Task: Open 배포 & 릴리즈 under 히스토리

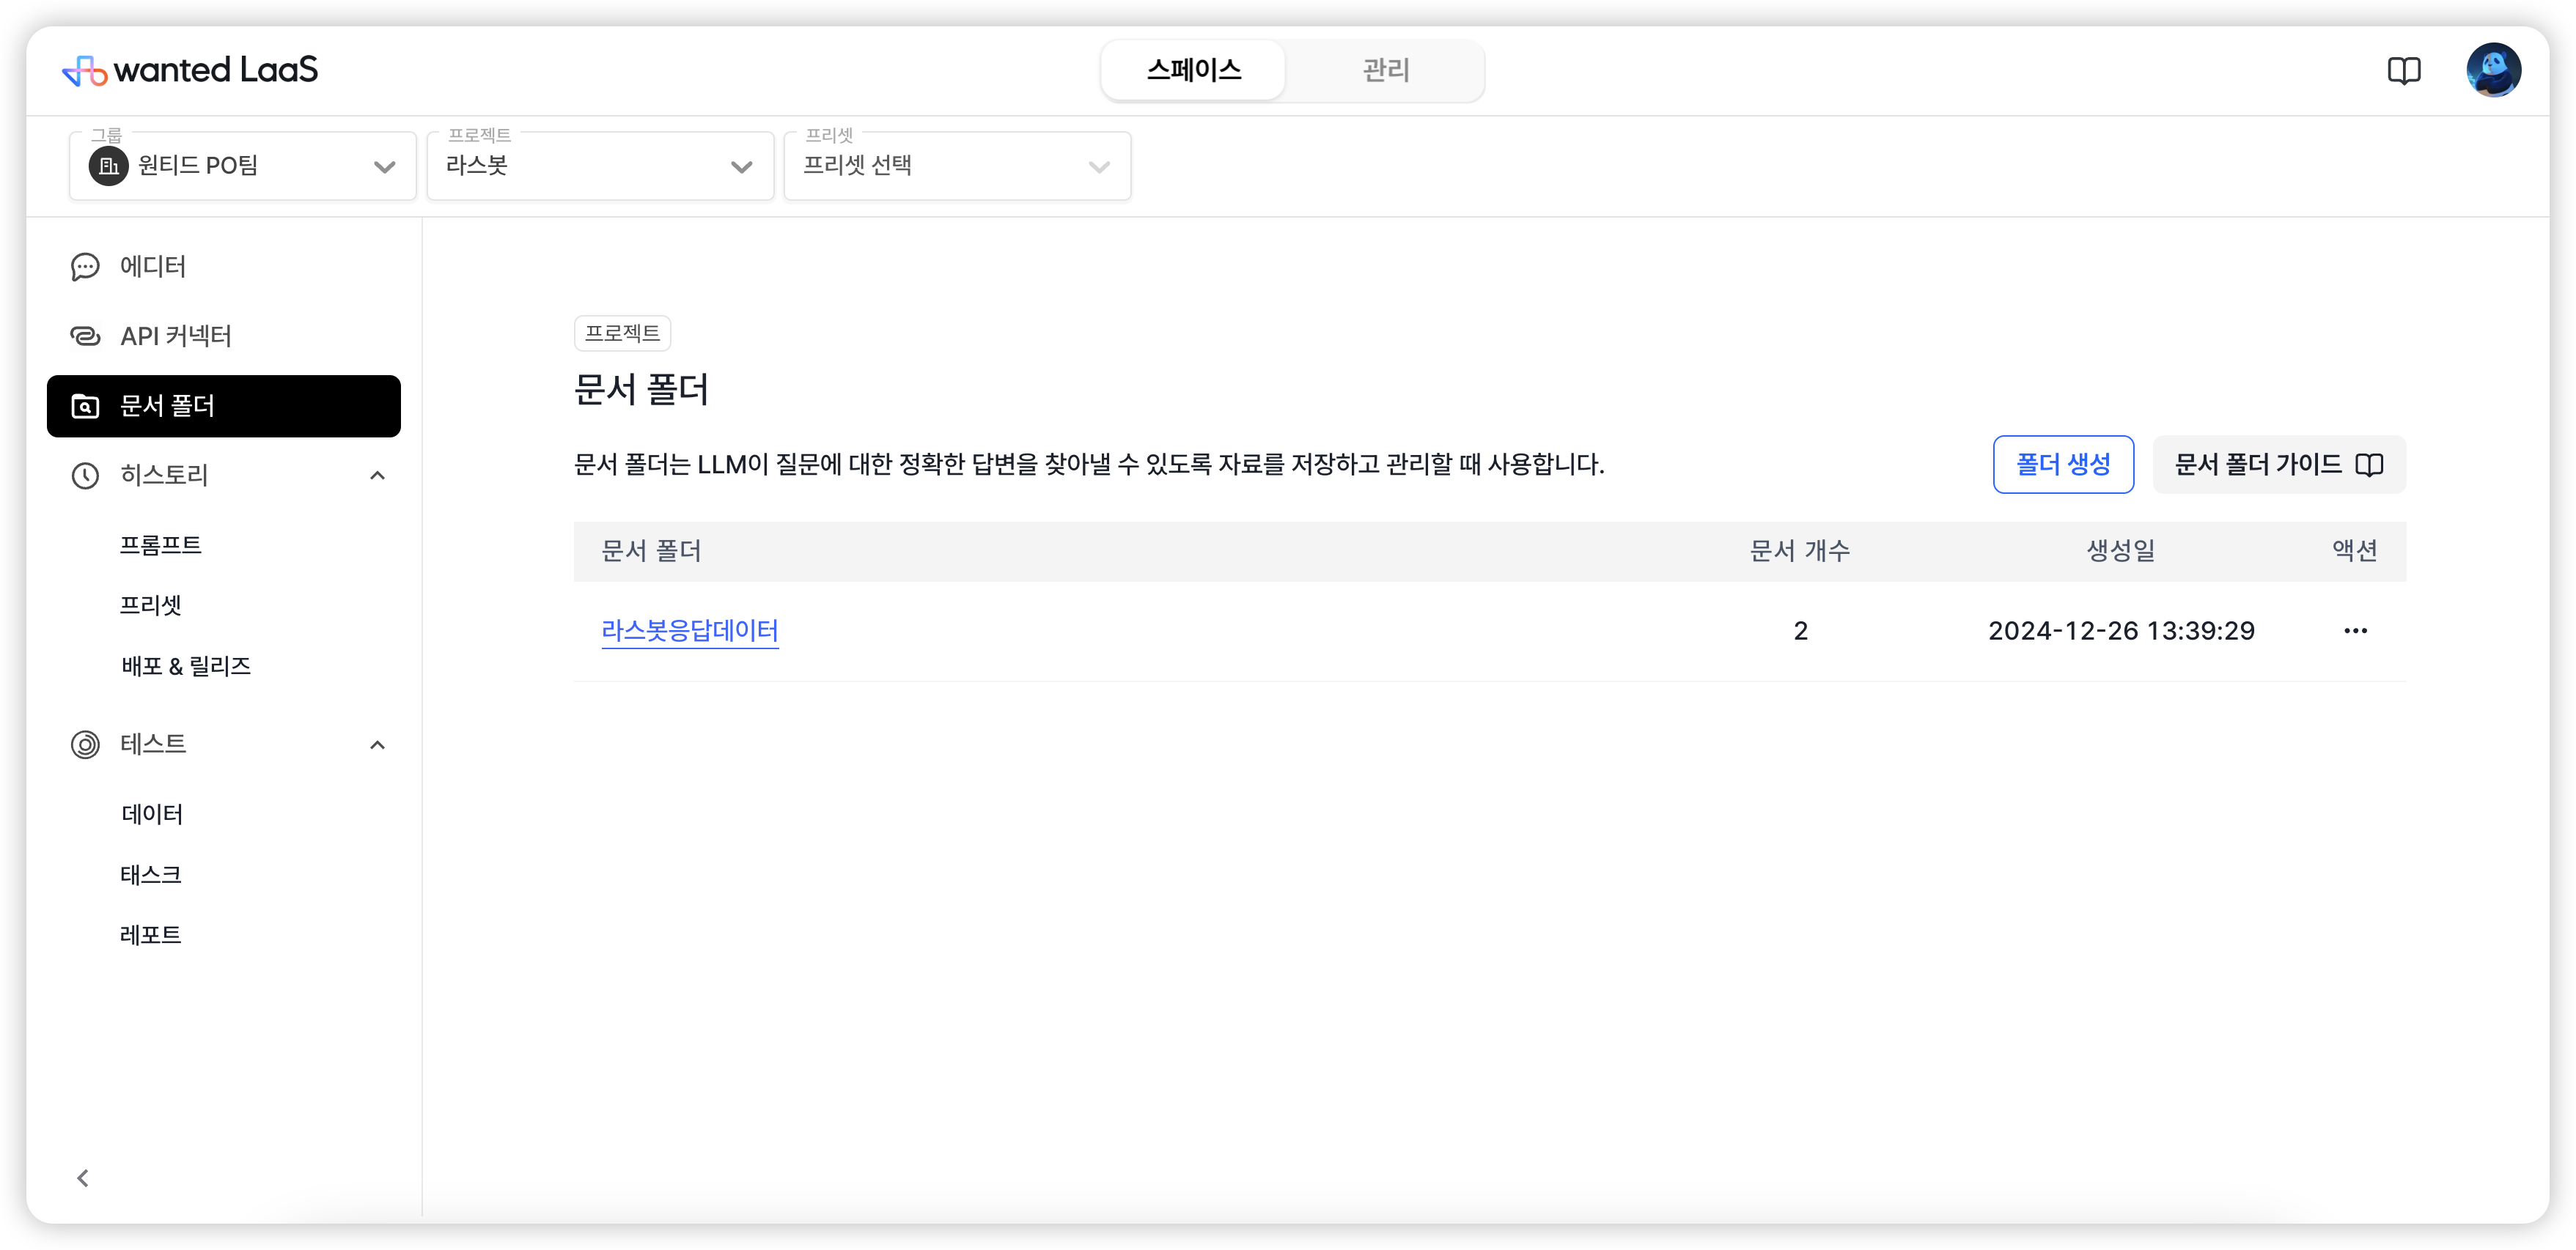Action: [x=186, y=665]
